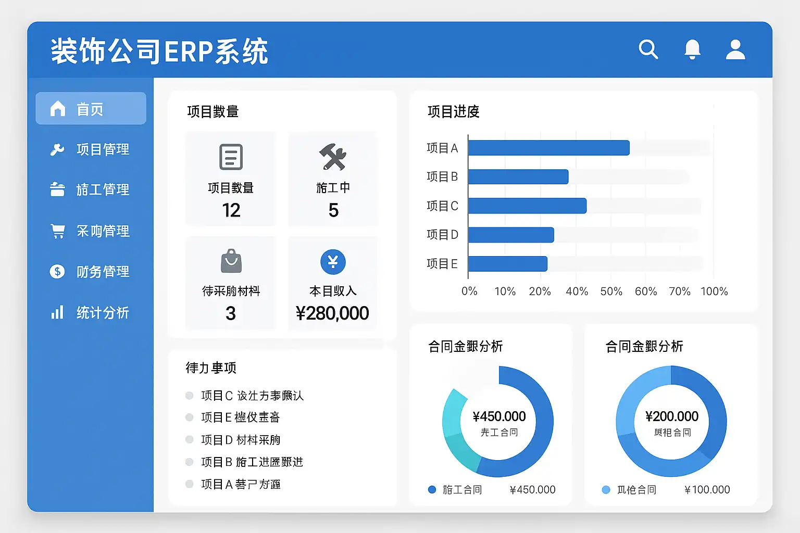Click the 项目C progress bar in the chart
Screen dimensions: 800x533
tap(528, 206)
